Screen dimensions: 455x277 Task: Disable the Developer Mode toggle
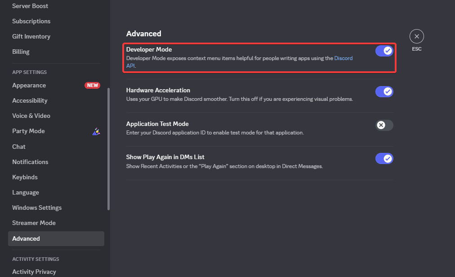[x=384, y=51]
